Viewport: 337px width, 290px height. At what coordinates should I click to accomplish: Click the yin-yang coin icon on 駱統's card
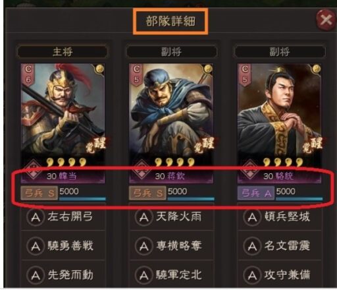pyautogui.click(x=317, y=69)
